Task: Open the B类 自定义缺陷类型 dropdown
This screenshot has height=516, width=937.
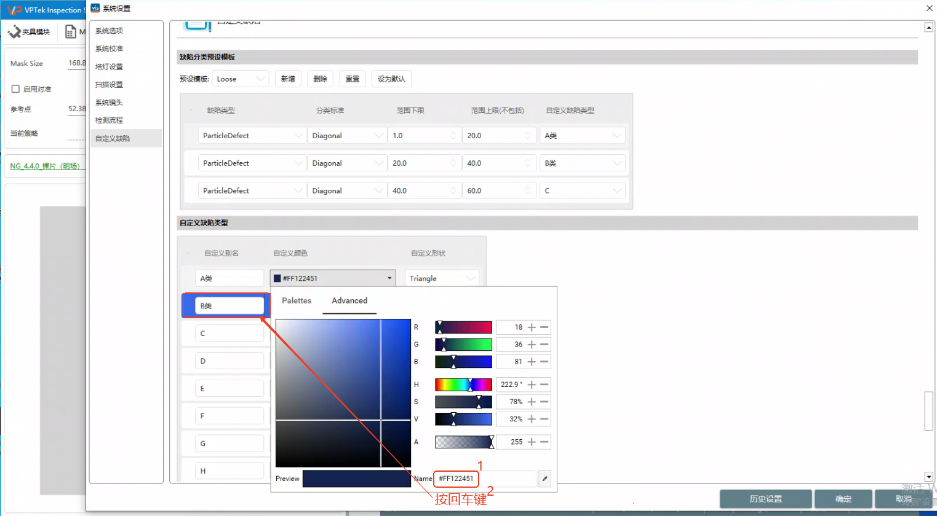Action: [x=583, y=163]
